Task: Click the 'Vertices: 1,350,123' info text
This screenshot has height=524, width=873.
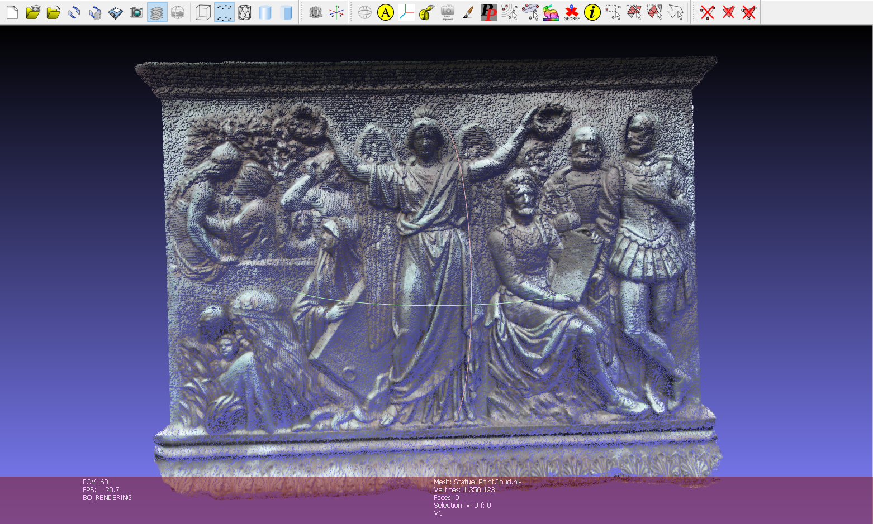Action: point(464,490)
